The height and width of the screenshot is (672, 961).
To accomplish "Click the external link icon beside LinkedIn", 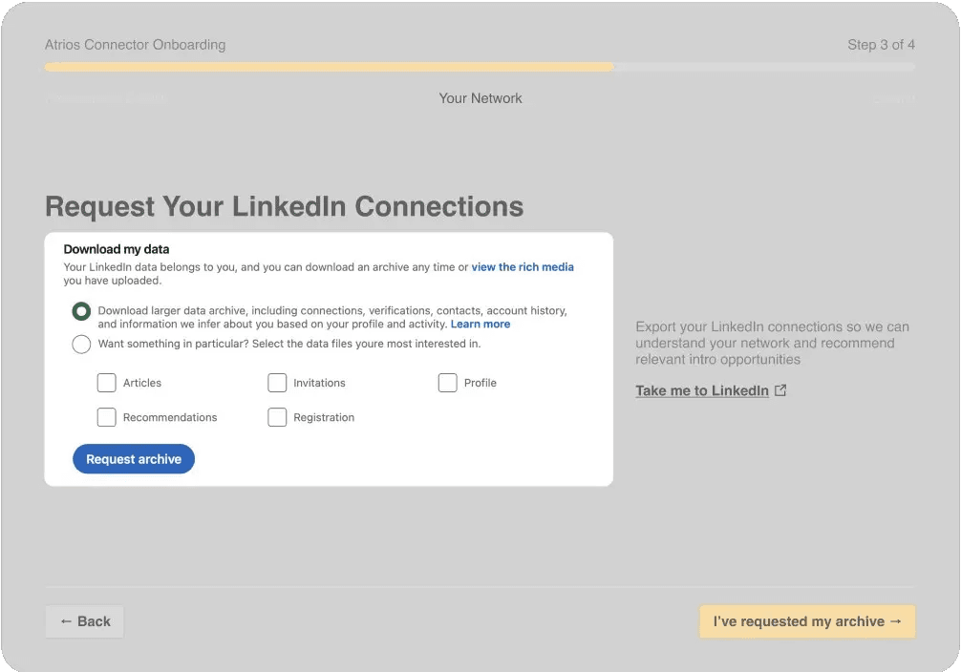I will [780, 390].
